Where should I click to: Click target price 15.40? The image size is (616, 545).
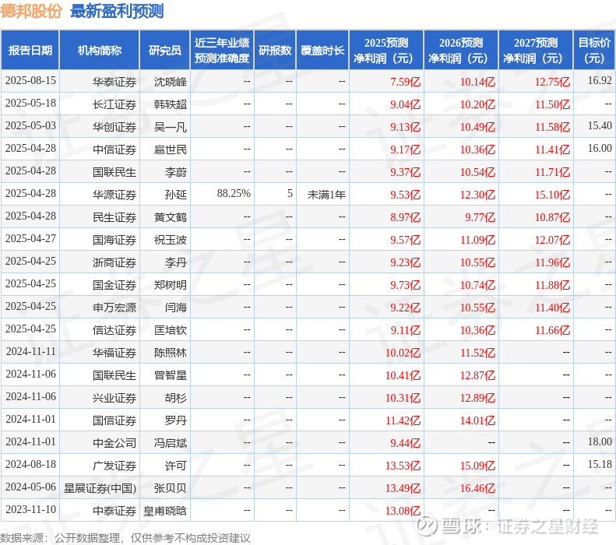tap(600, 126)
